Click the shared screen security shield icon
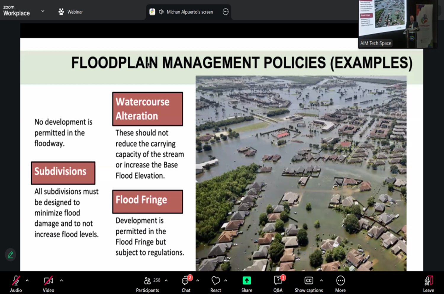The image size is (444, 294). coord(152,12)
